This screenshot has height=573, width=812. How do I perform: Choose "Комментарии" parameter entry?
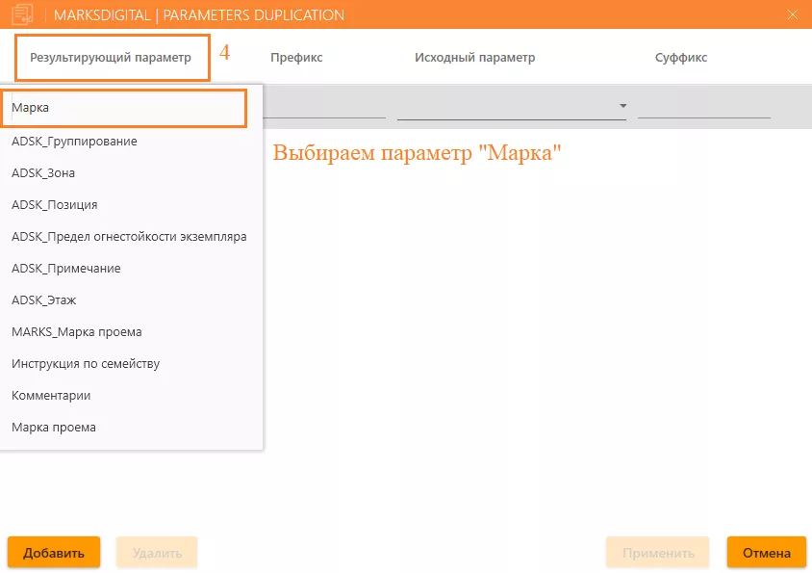(51, 396)
